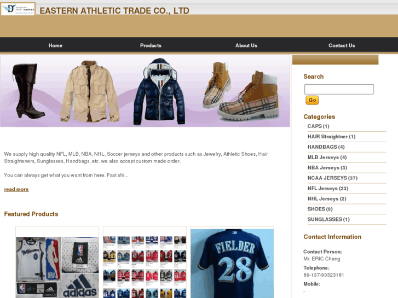Viewport: 398px width, 298px height.
Task: Click inside the Search text field
Action: (x=339, y=89)
